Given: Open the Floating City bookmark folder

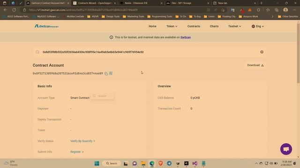Looking at the screenshot, I should click(226, 17).
